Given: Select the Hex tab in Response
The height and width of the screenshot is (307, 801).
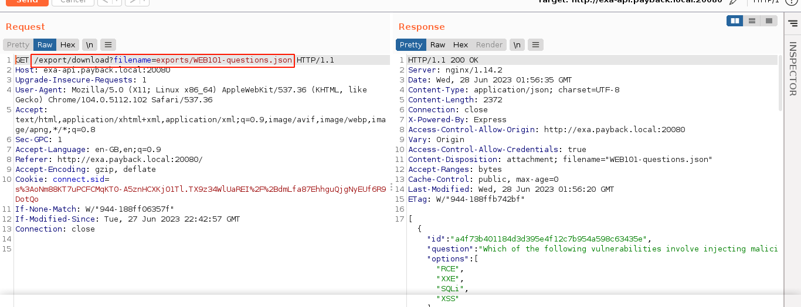Looking at the screenshot, I should click(x=461, y=45).
